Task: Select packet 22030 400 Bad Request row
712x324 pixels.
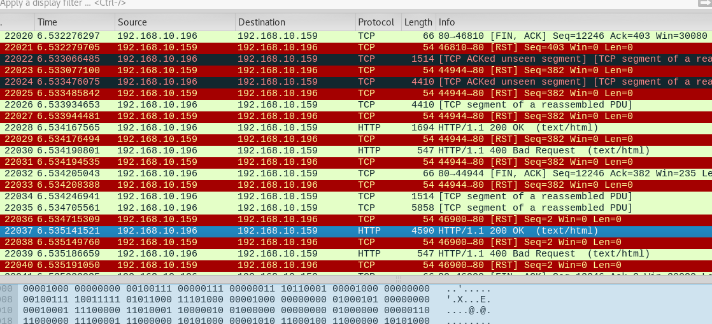Action: click(x=318, y=151)
